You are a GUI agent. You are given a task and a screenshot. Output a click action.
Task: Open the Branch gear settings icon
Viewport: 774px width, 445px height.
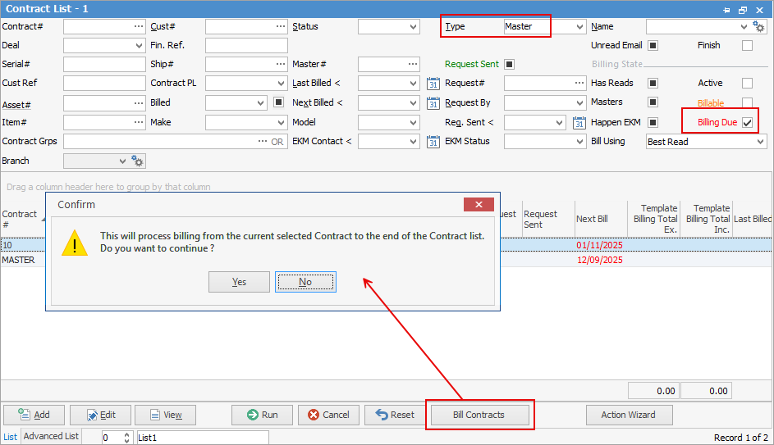pyautogui.click(x=137, y=161)
